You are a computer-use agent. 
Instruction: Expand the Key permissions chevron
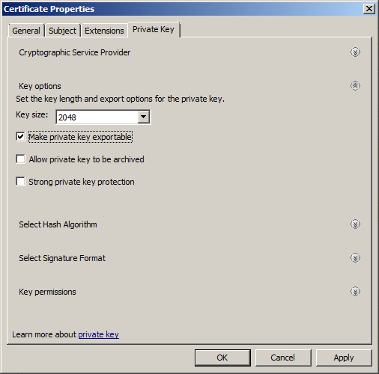[355, 291]
